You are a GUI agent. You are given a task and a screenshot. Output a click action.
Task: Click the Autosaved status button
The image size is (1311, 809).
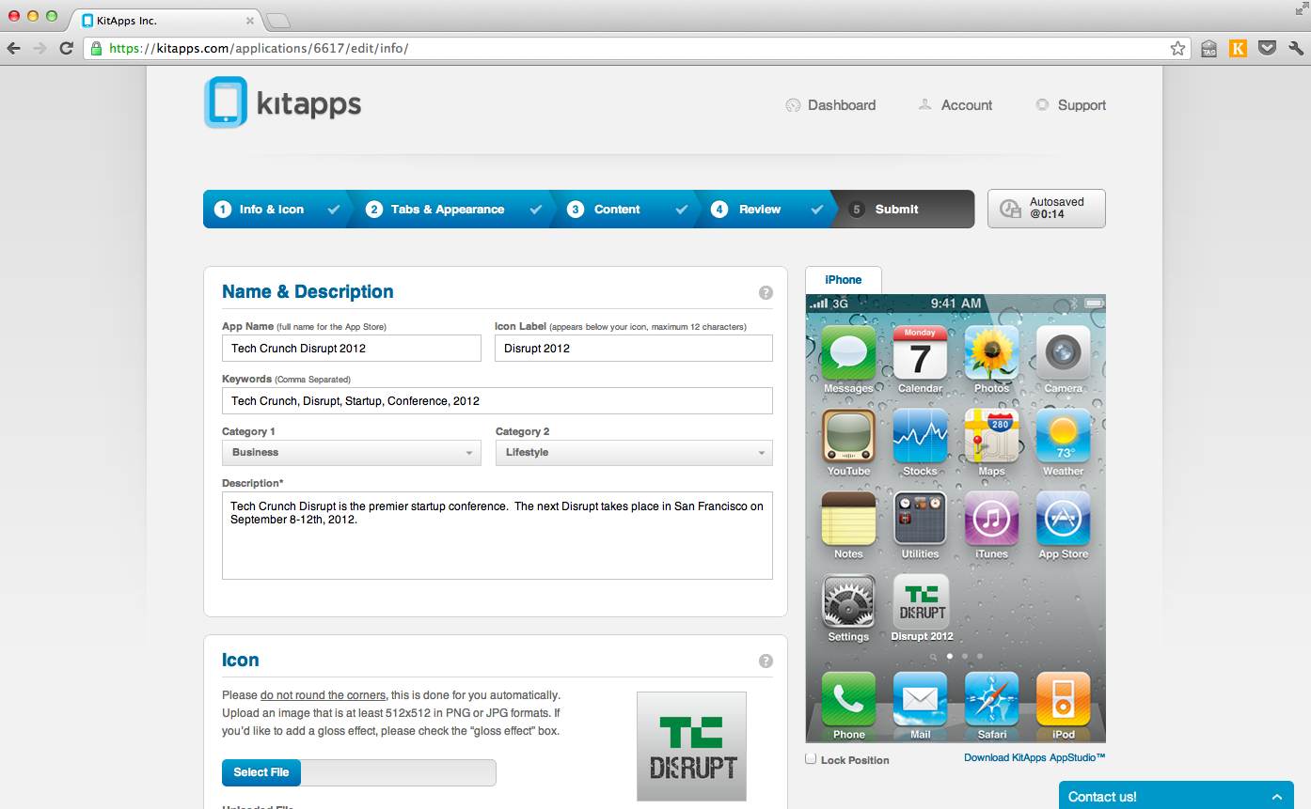(x=1047, y=209)
